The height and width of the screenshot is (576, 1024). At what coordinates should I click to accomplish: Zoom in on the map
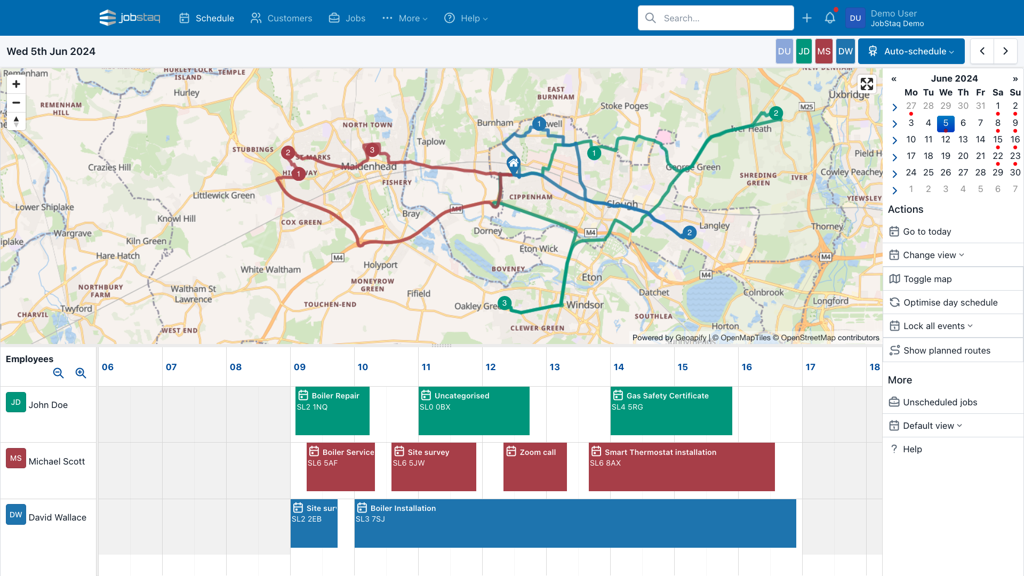(16, 84)
